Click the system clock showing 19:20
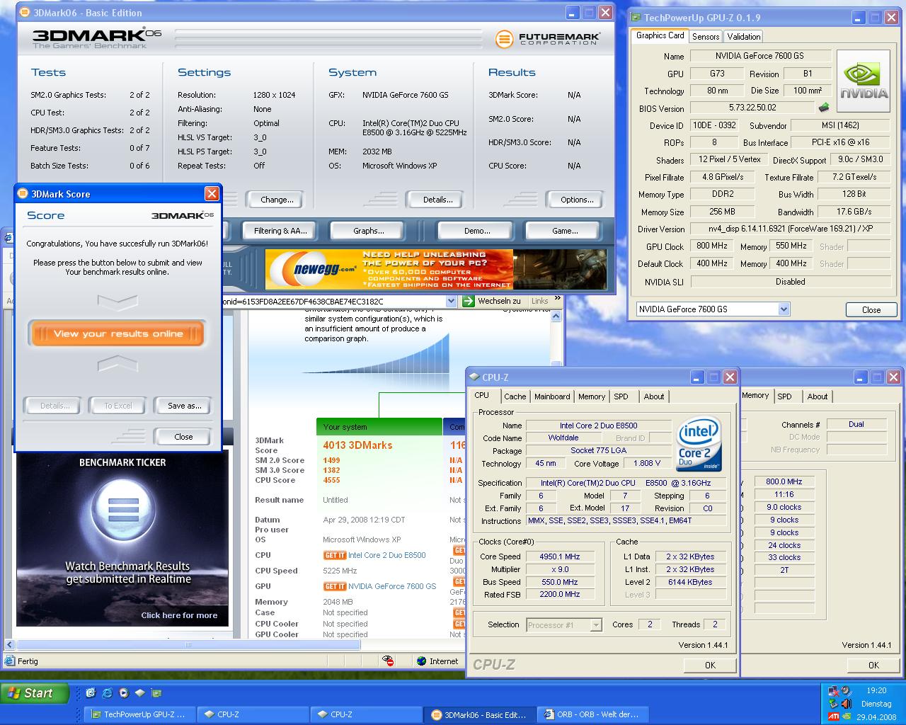The height and width of the screenshot is (725, 906). (876, 690)
